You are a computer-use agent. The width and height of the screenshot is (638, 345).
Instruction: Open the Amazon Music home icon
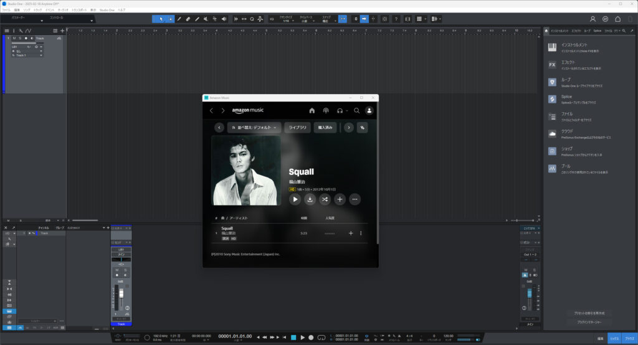[x=312, y=110]
